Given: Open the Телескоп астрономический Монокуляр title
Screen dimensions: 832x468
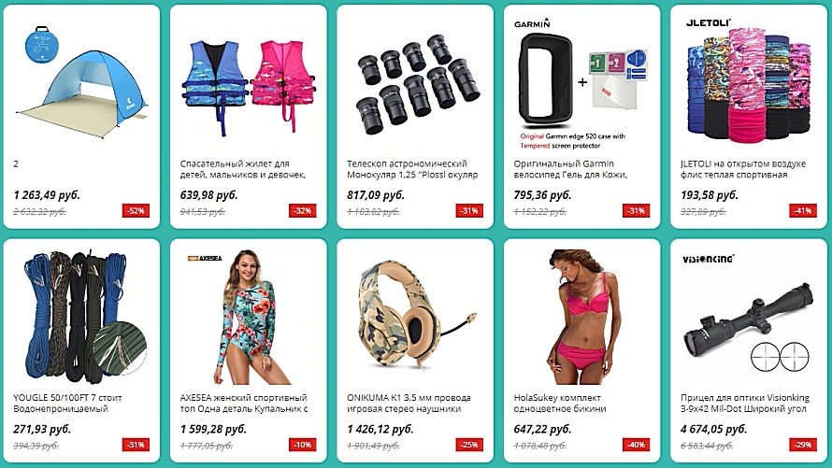Looking at the screenshot, I should [412, 169].
